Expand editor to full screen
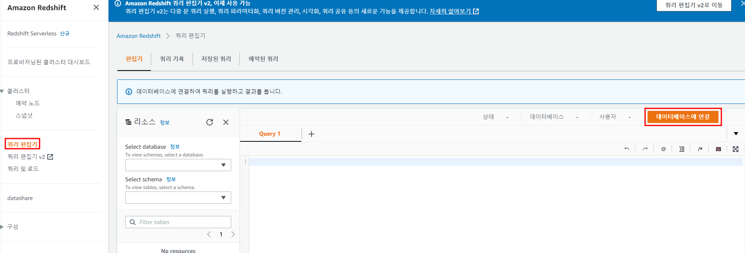The image size is (745, 253). (x=736, y=149)
